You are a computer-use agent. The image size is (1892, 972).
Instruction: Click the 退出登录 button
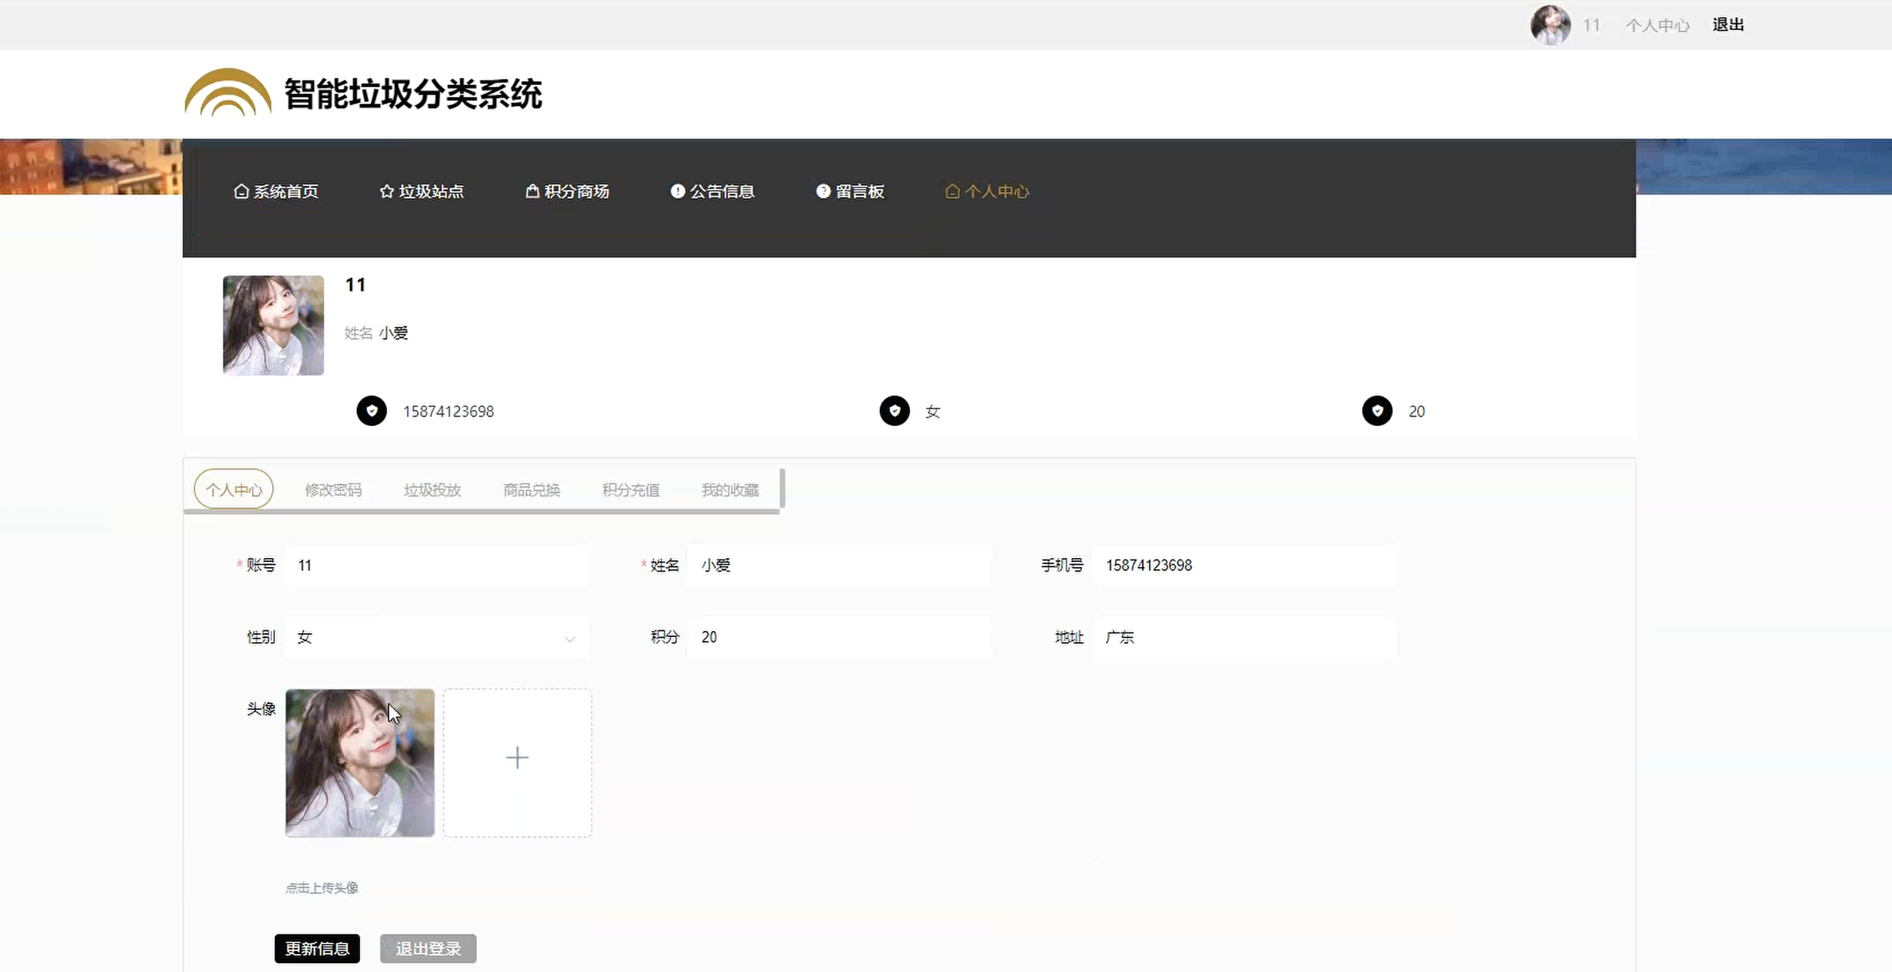tap(428, 949)
